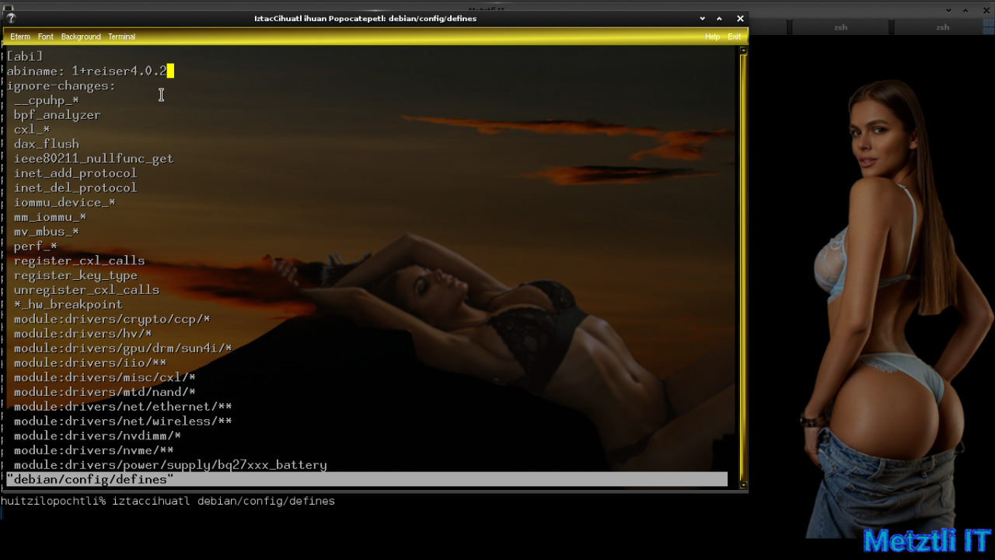Click the abiname: 1+reiser4.0.2 line
The width and height of the screenshot is (995, 560).
coord(86,71)
